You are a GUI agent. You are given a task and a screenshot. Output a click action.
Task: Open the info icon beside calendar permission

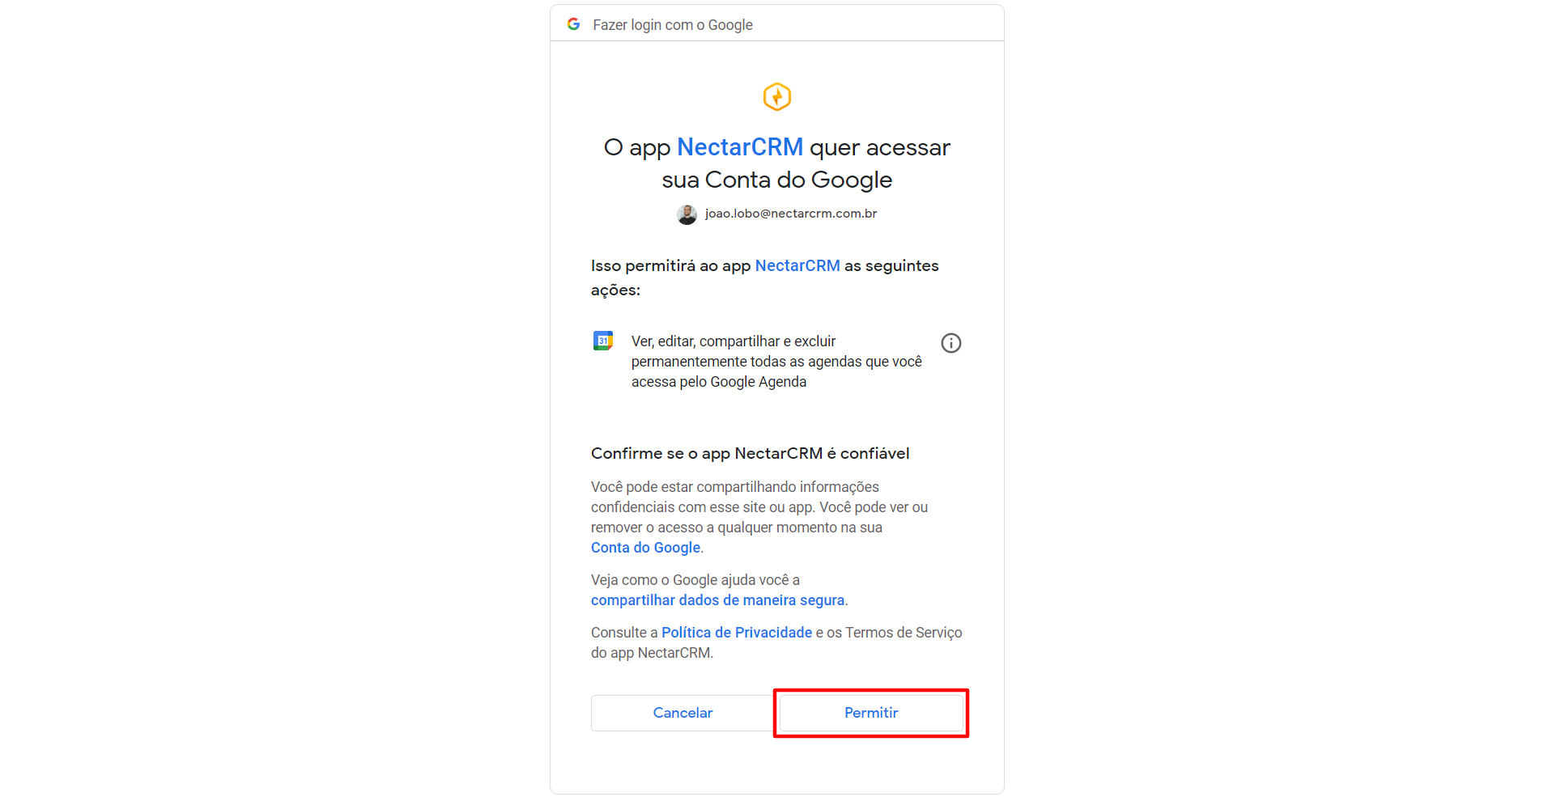pos(951,343)
